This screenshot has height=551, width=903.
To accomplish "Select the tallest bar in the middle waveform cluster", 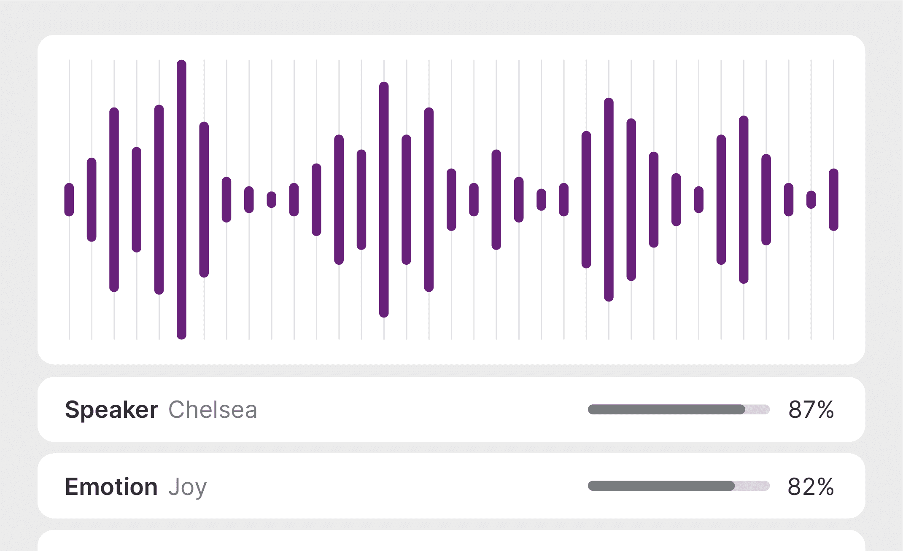I will tap(384, 199).
